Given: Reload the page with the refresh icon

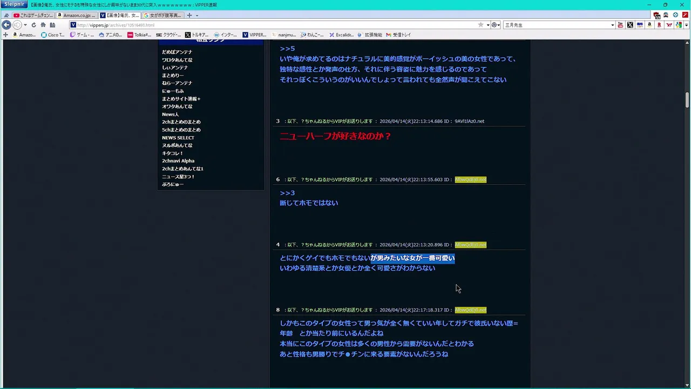Looking at the screenshot, I should (33, 25).
